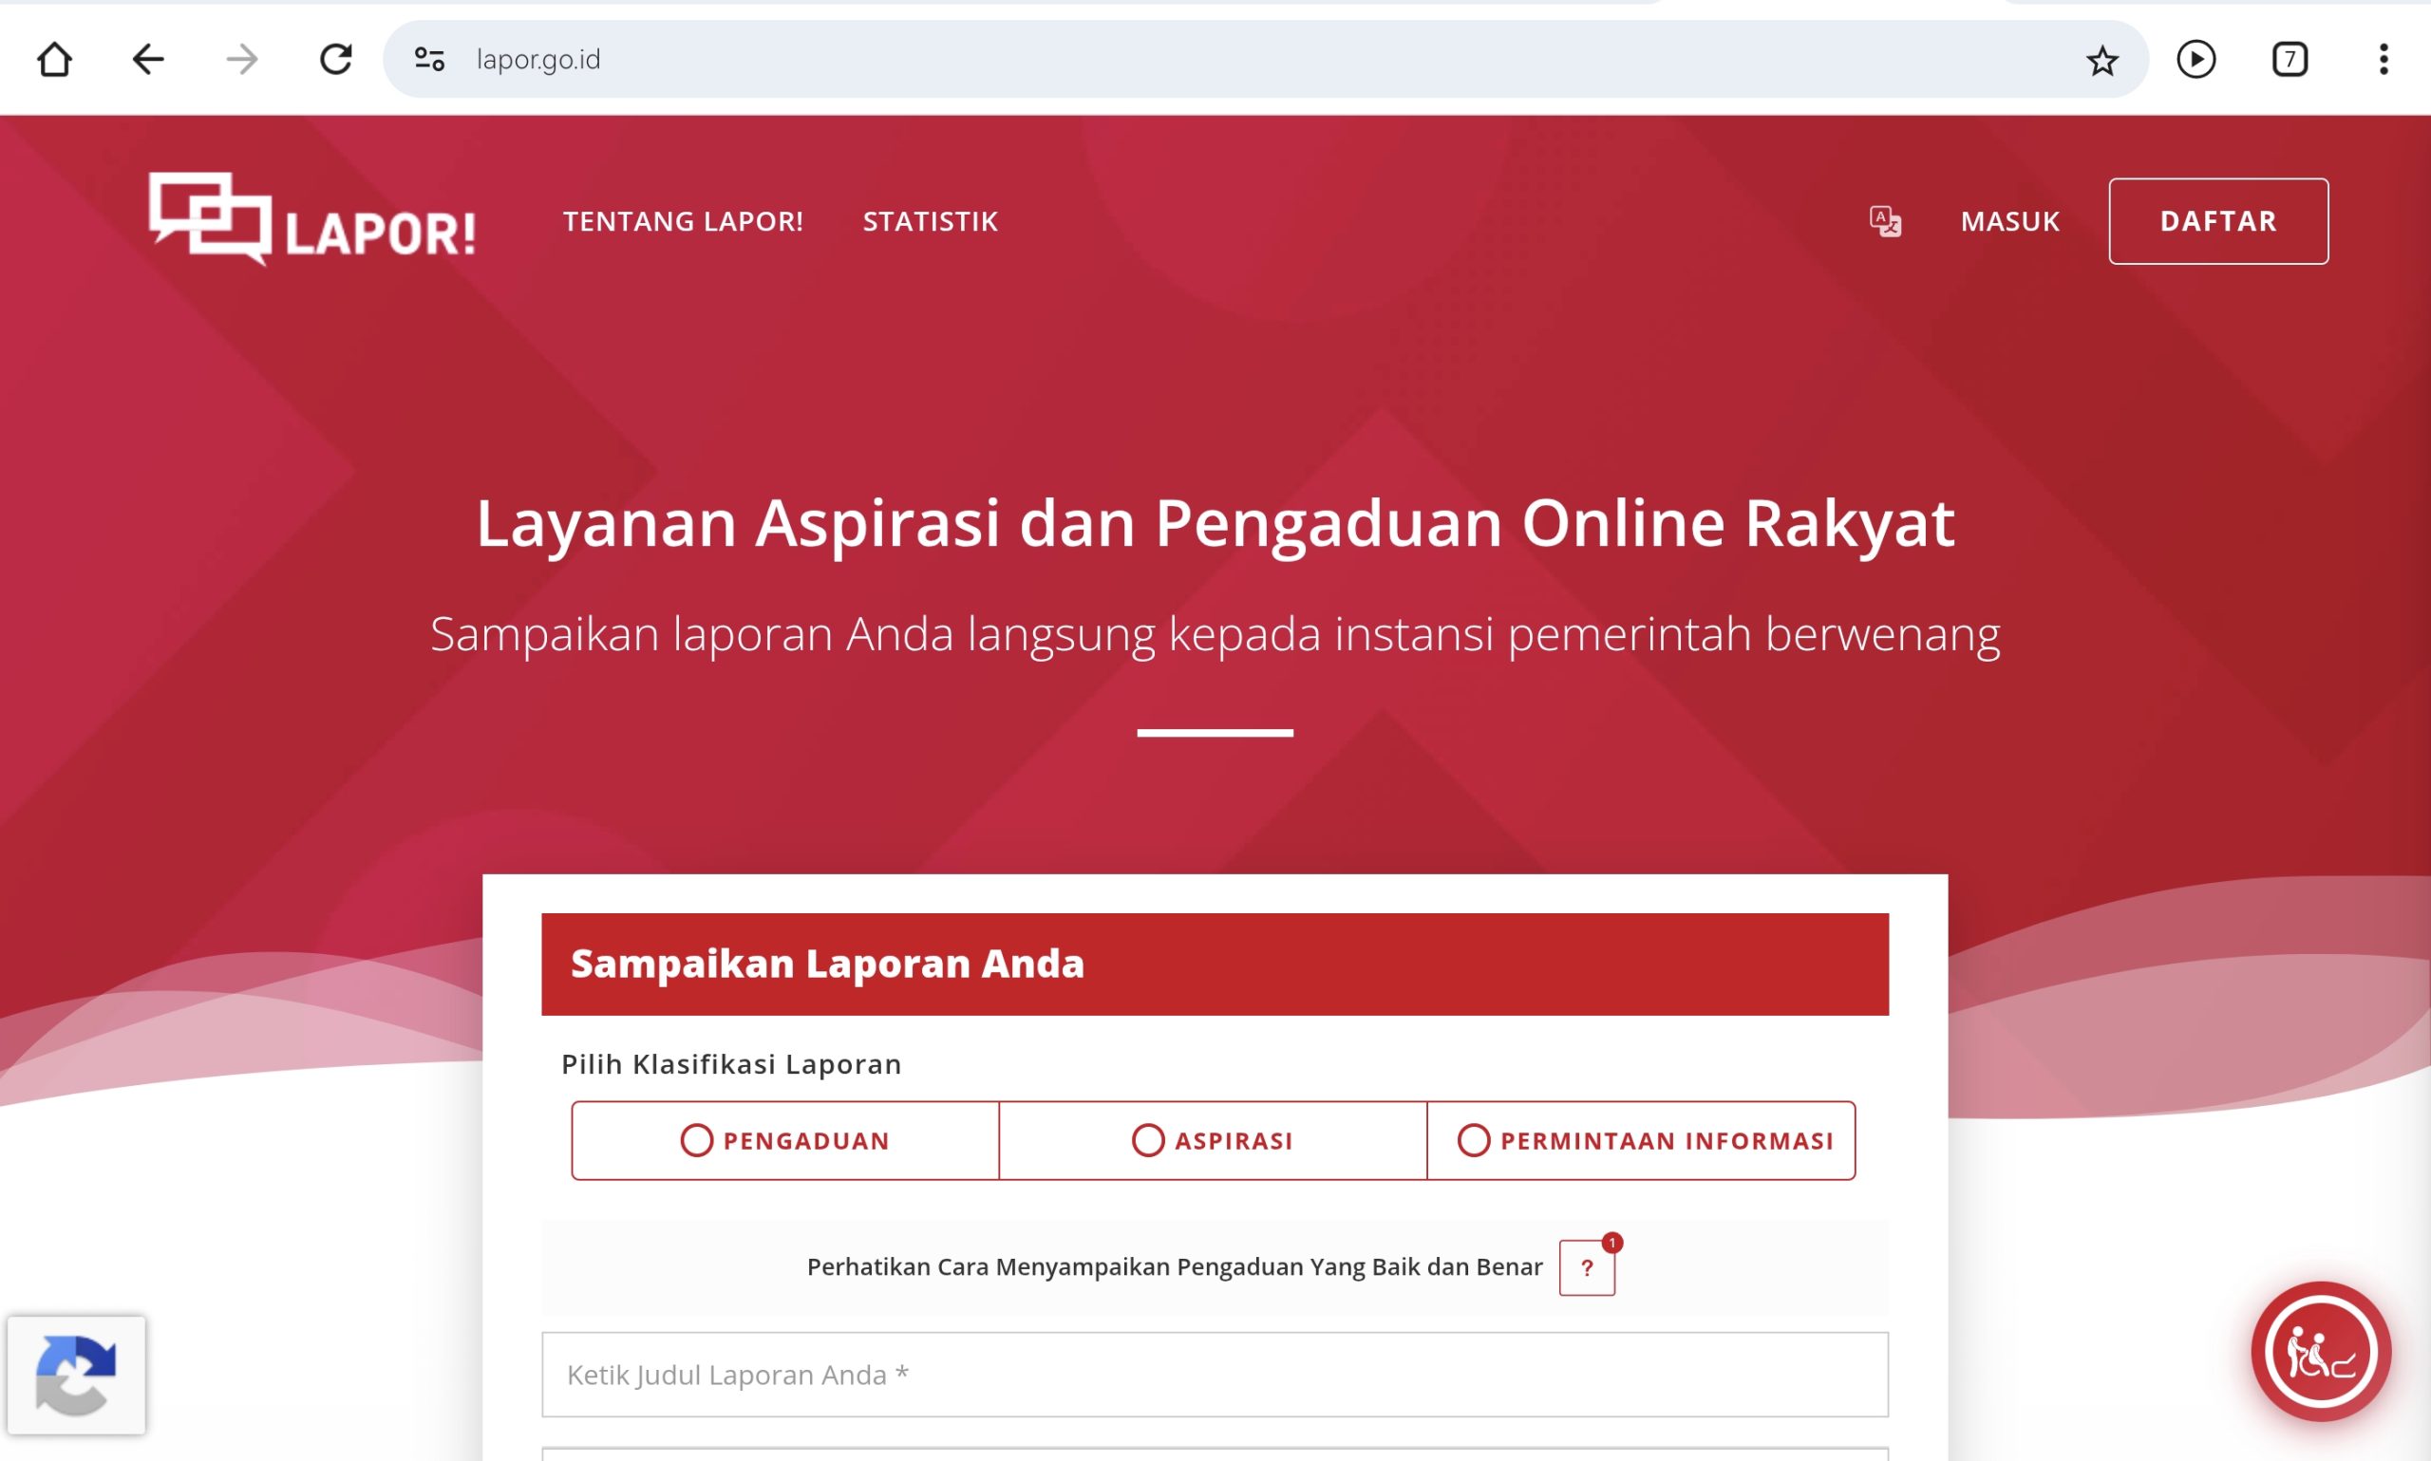Click the forward navigation arrow
The width and height of the screenshot is (2431, 1461).
pyautogui.click(x=241, y=59)
